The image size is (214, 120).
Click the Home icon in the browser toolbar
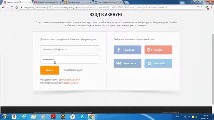(16, 7)
